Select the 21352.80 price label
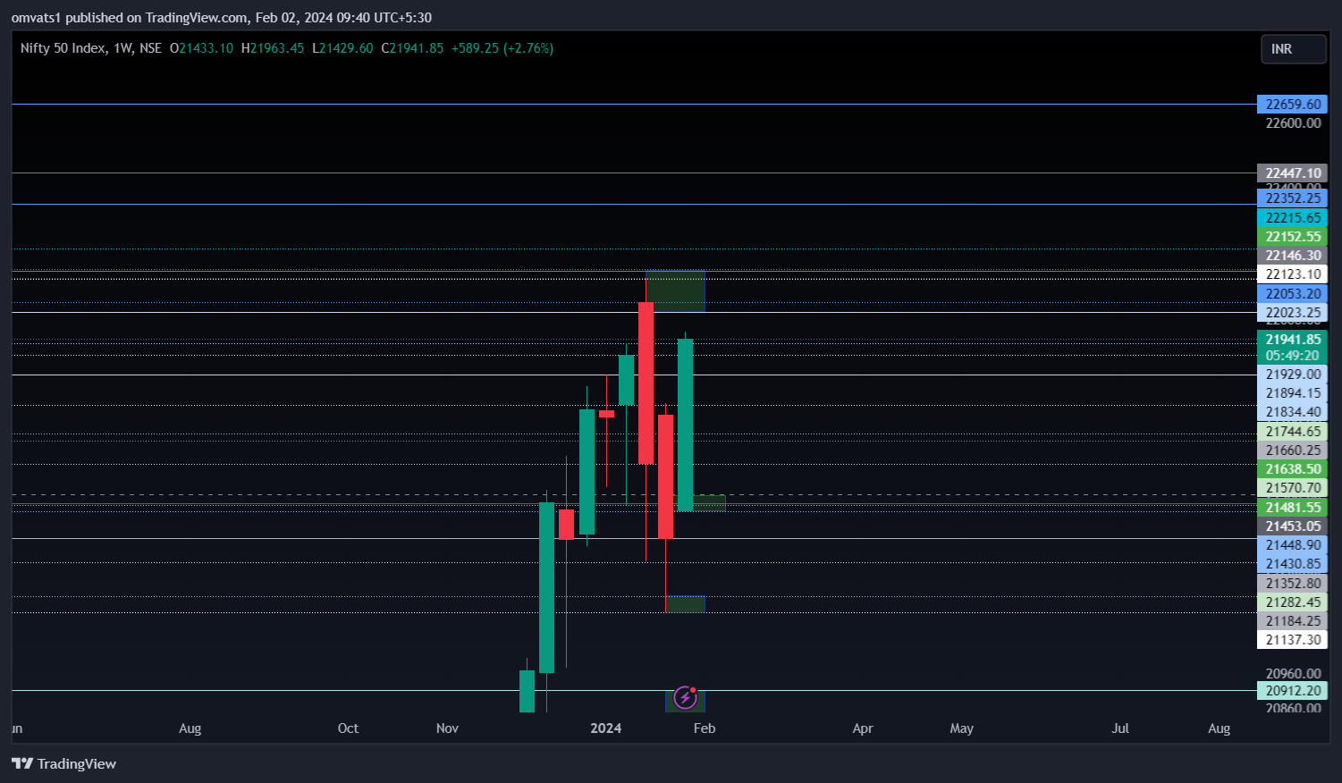 pyautogui.click(x=1292, y=584)
